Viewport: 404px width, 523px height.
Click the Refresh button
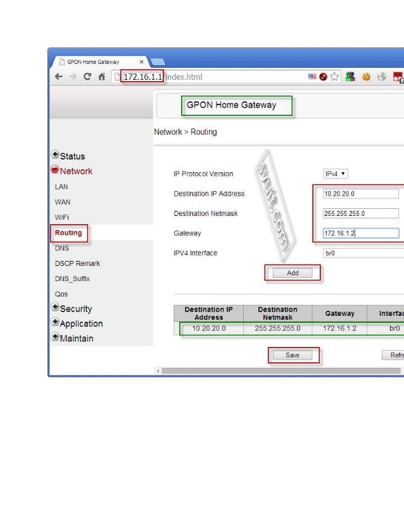point(393,355)
